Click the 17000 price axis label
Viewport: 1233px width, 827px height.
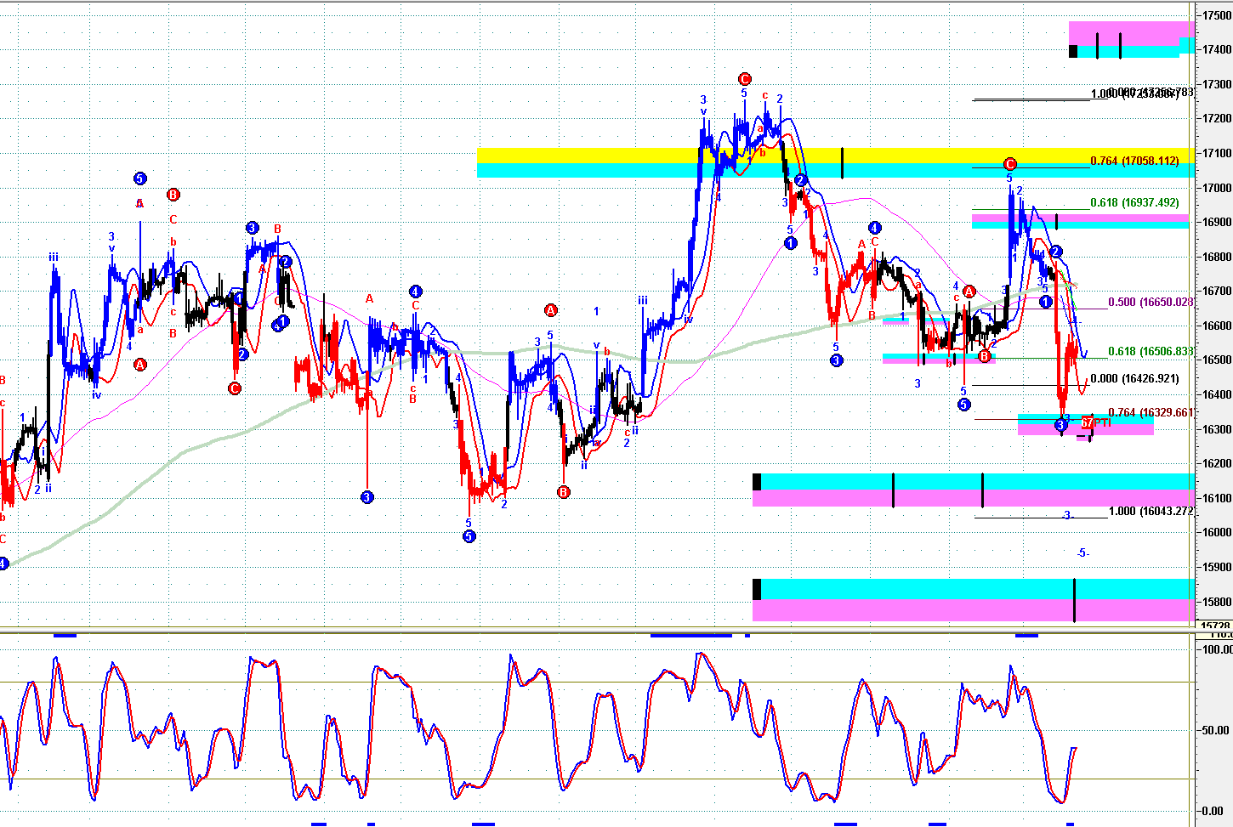tap(1217, 188)
